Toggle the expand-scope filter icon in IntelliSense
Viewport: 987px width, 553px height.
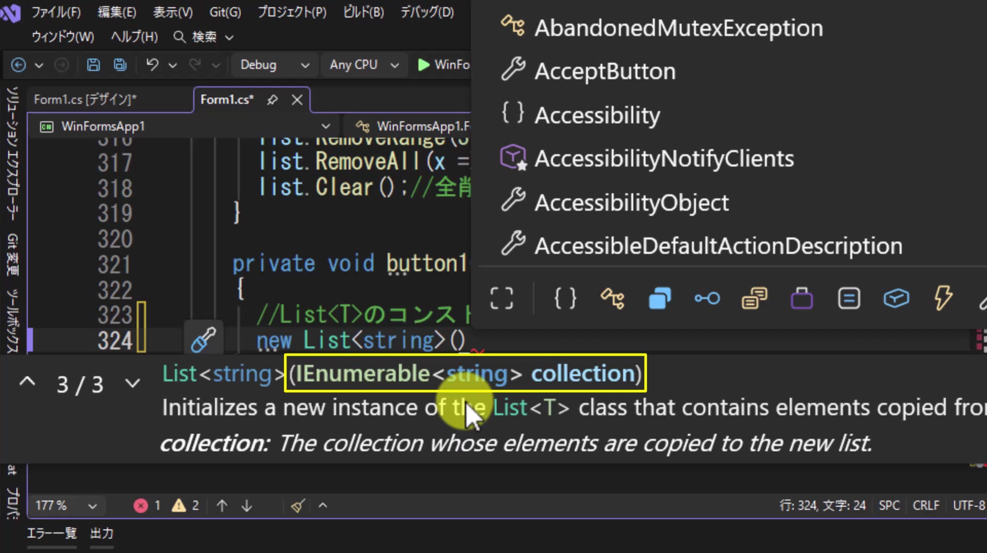pos(502,298)
